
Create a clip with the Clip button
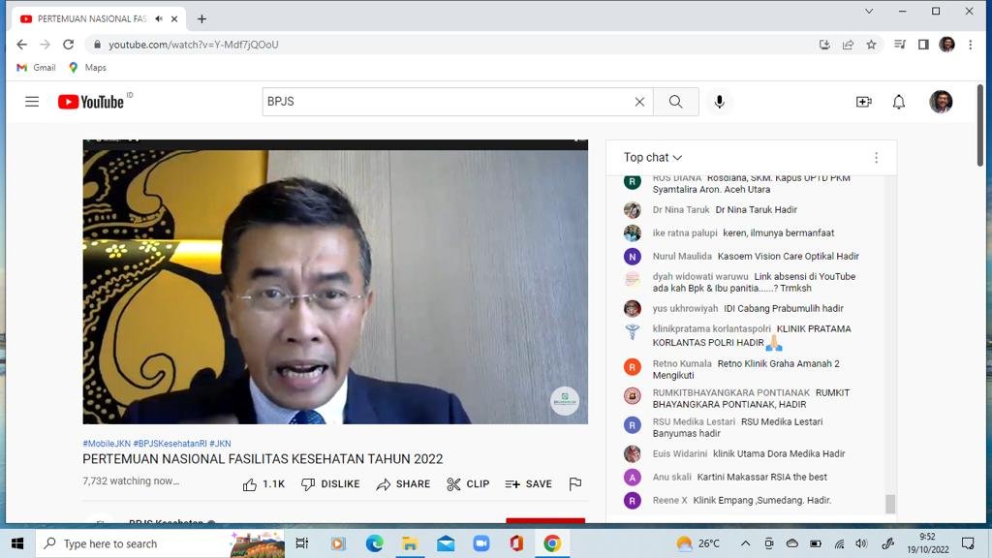(468, 484)
